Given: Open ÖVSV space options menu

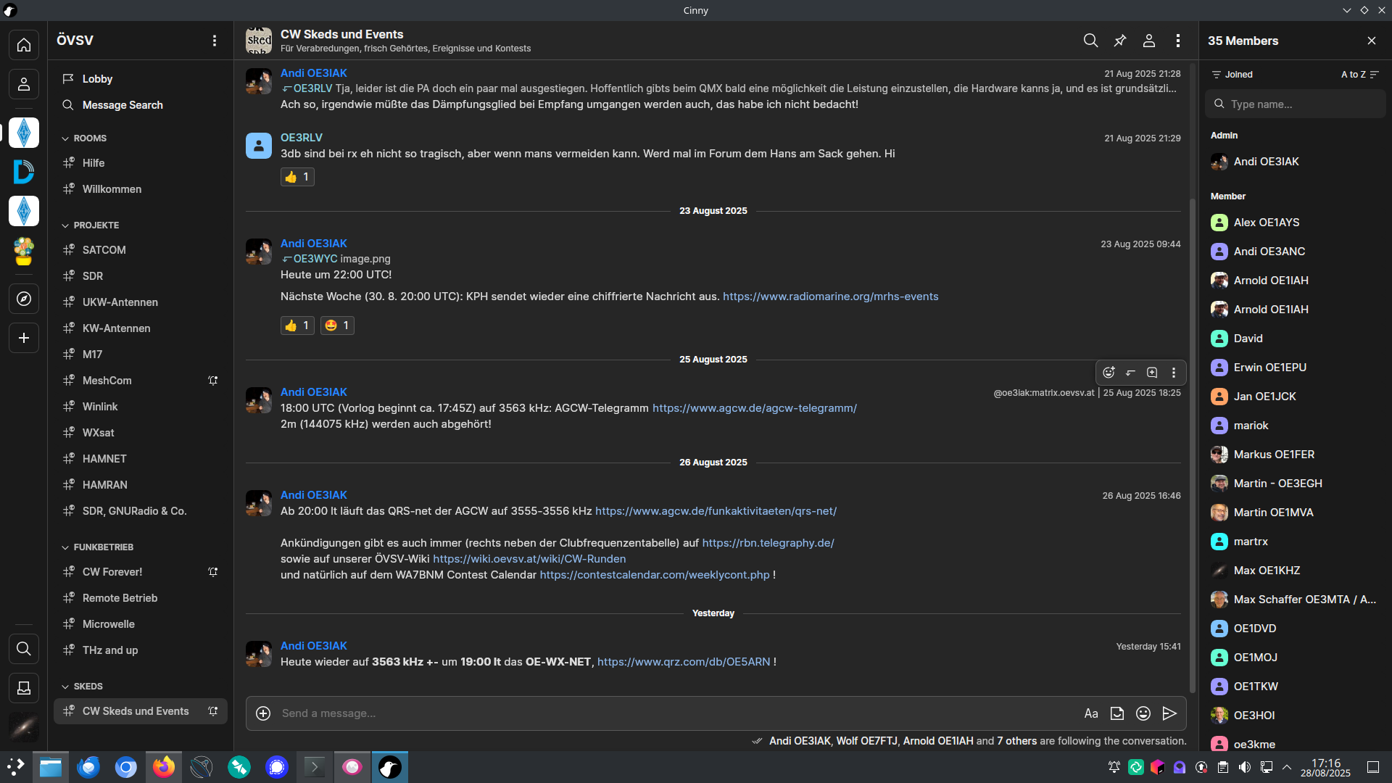Looking at the screenshot, I should pyautogui.click(x=215, y=41).
